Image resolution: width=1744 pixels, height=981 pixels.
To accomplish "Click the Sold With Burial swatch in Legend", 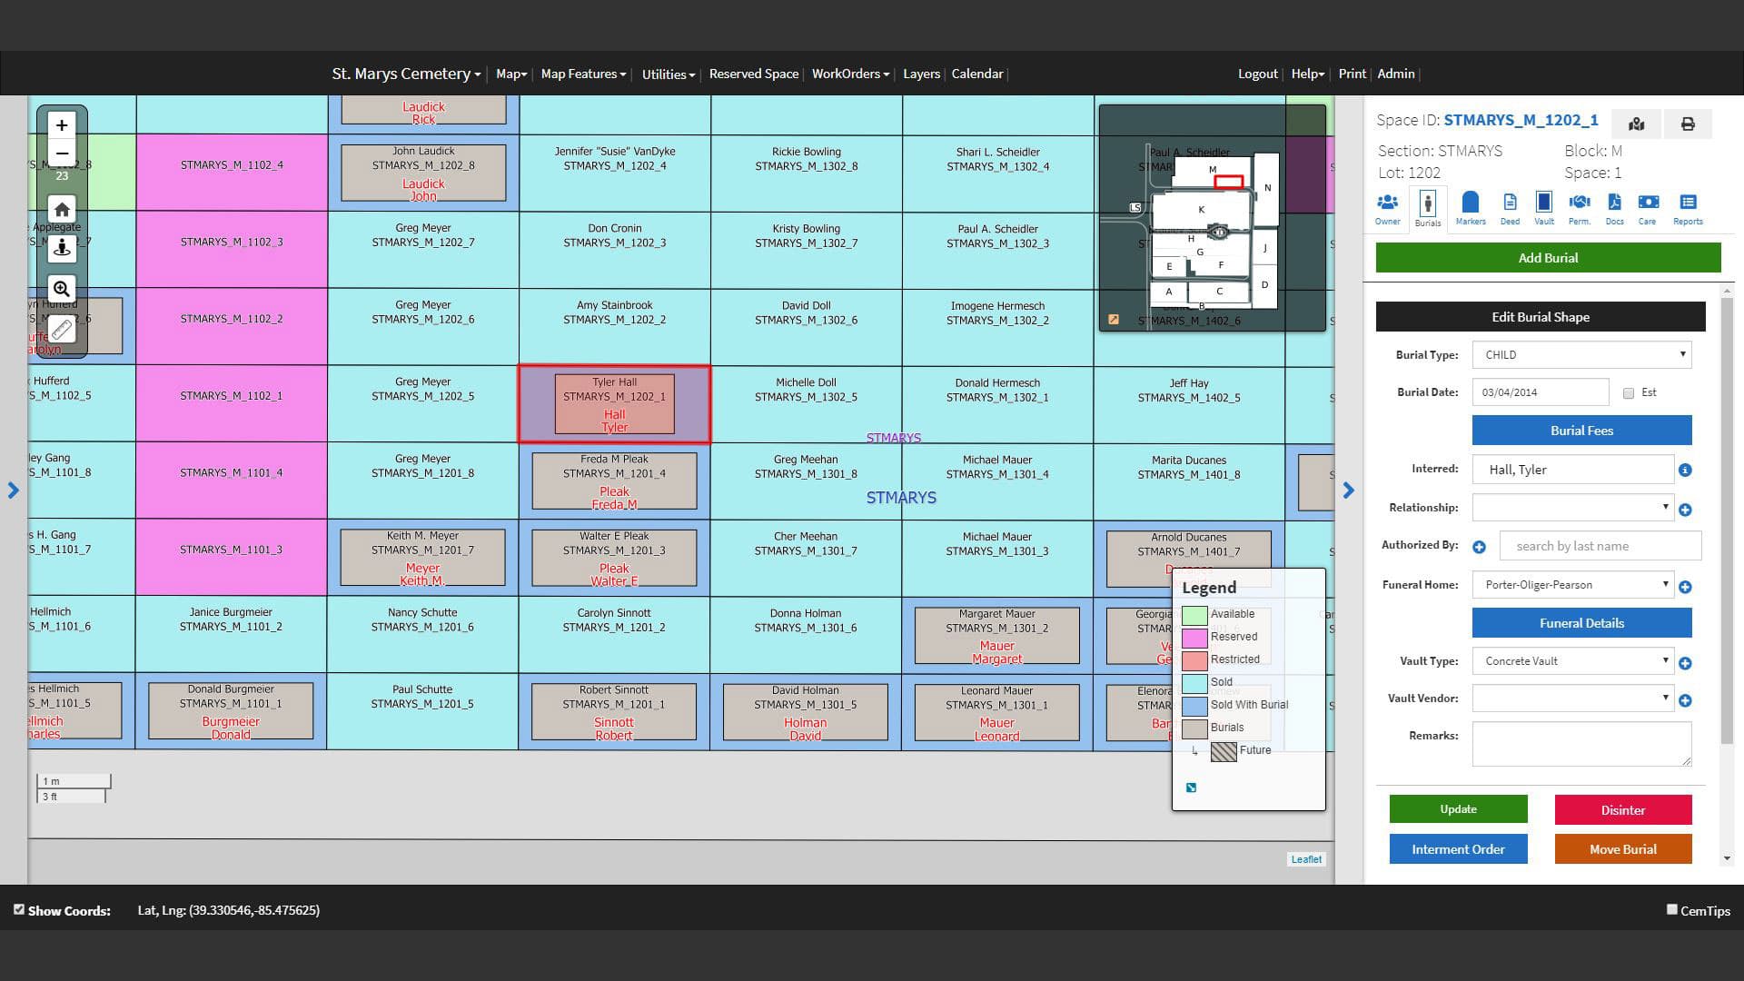I will 1194,706.
